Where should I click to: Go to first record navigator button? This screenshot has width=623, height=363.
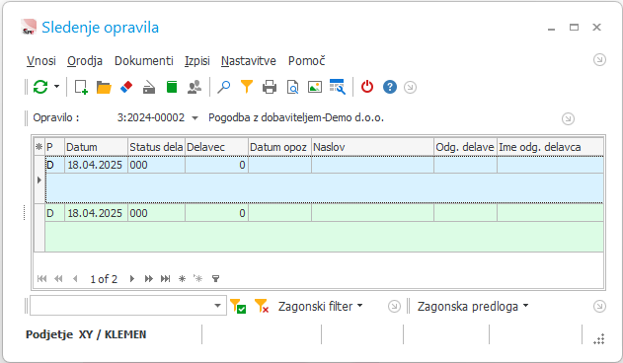click(x=41, y=279)
